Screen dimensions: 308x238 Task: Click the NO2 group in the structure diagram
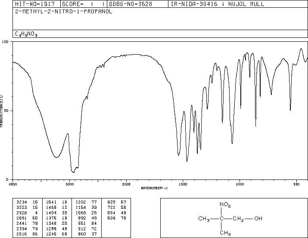coord(225,205)
